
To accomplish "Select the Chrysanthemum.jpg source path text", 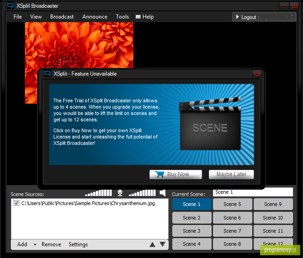I will (x=88, y=204).
